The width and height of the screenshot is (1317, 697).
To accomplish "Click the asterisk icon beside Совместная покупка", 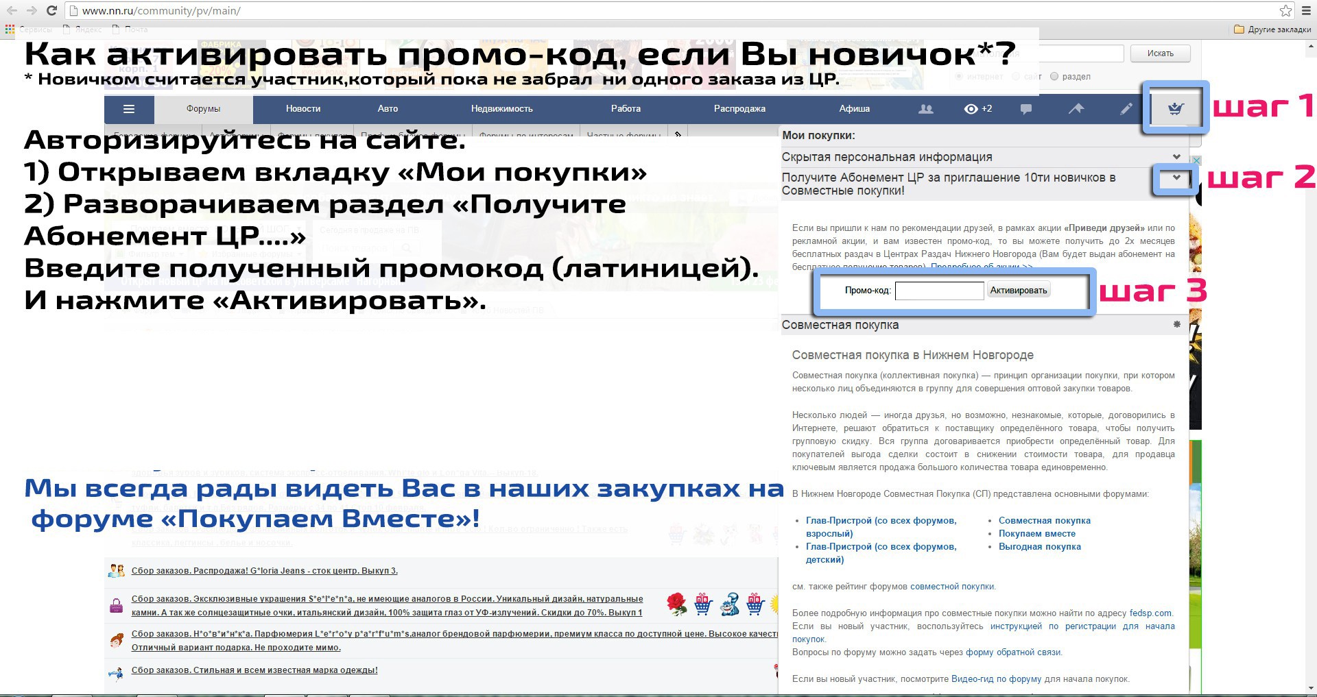I will (1177, 325).
